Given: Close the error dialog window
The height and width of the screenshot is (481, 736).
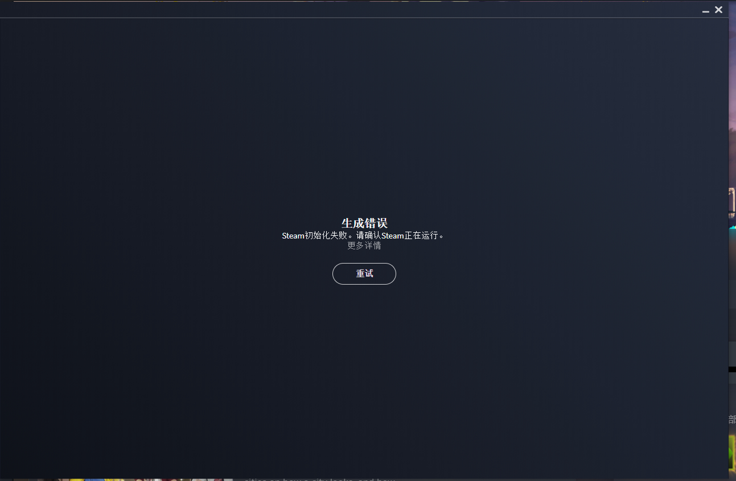Looking at the screenshot, I should pyautogui.click(x=719, y=10).
